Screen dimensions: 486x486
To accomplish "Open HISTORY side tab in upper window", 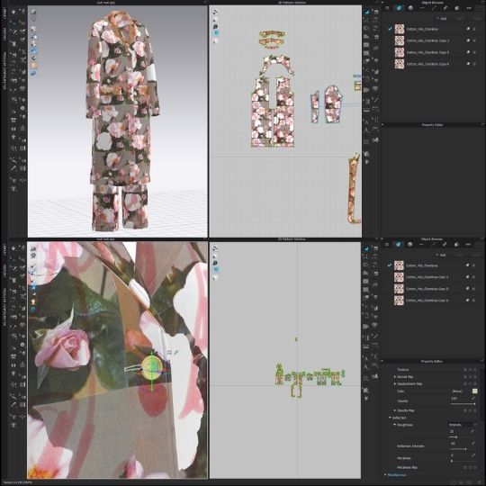I will point(4,34).
